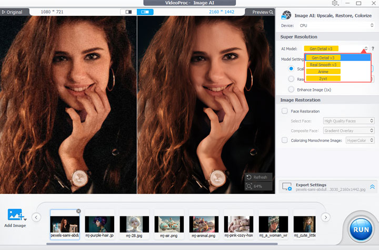Select the mj-purple-hair thumbnail
The image size is (379, 250).
pos(99,224)
